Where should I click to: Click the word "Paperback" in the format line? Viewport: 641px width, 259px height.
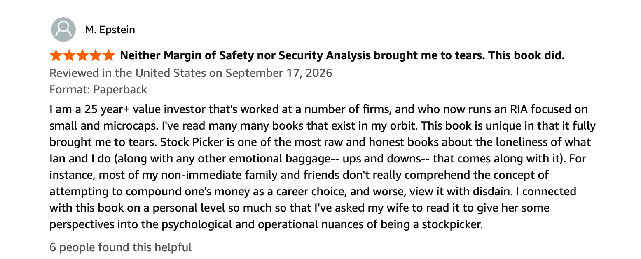click(x=120, y=89)
